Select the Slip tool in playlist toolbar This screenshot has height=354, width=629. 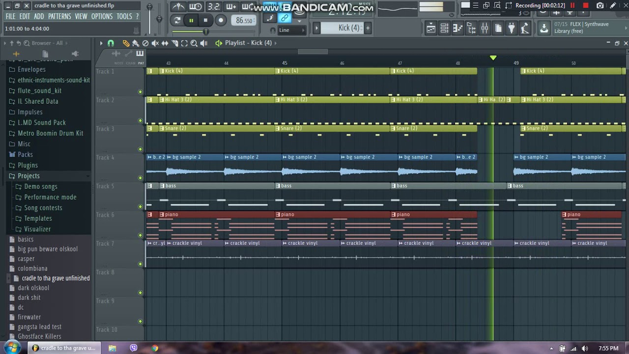165,43
